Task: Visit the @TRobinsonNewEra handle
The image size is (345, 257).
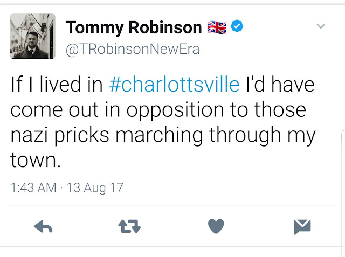Action: pyautogui.click(x=132, y=50)
